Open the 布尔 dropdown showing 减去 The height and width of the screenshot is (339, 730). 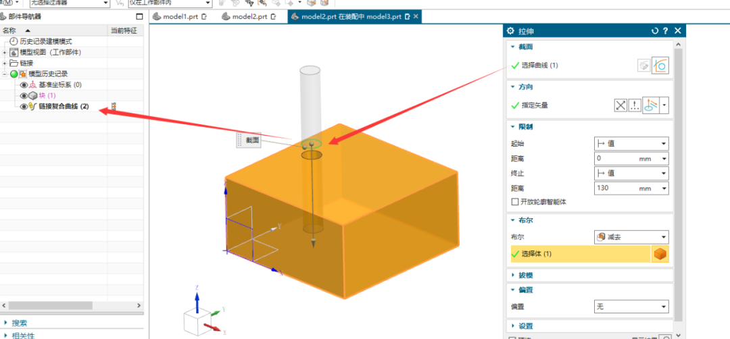[x=631, y=237]
